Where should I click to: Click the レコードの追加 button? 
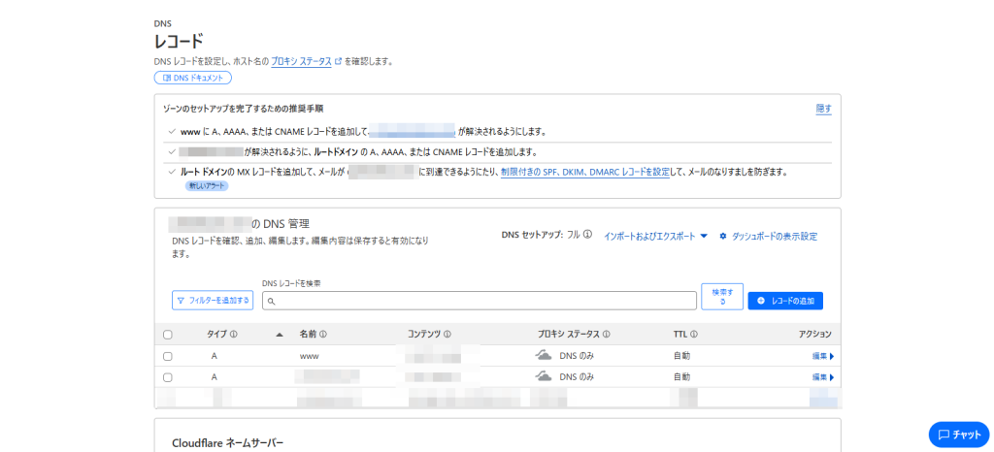[785, 301]
